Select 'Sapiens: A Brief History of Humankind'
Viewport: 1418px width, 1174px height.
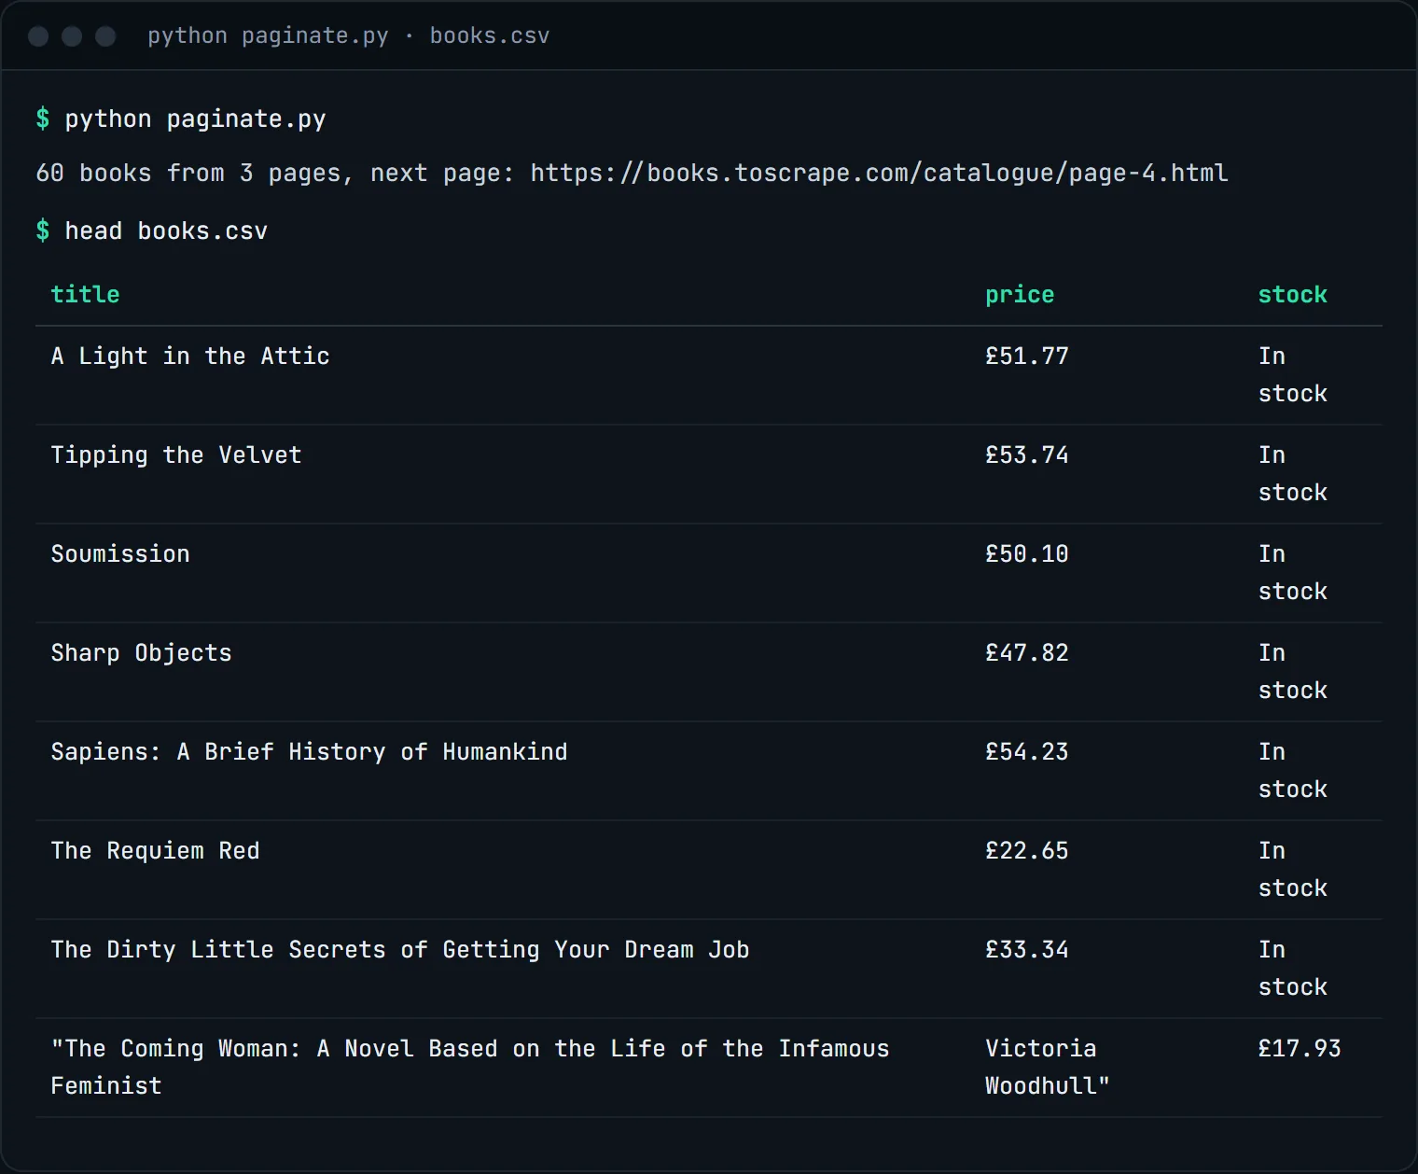point(309,752)
